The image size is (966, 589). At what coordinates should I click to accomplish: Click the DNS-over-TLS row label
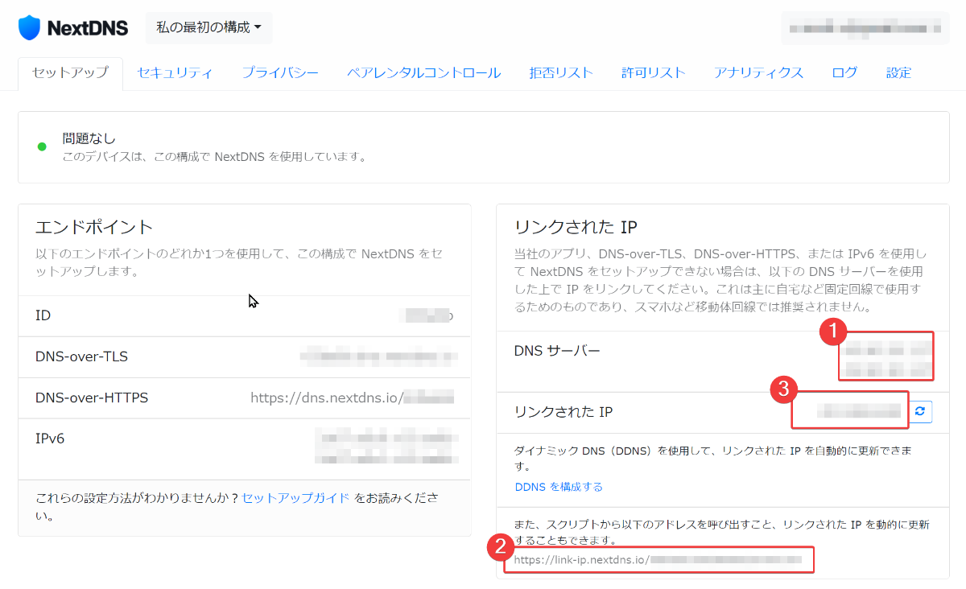point(81,356)
